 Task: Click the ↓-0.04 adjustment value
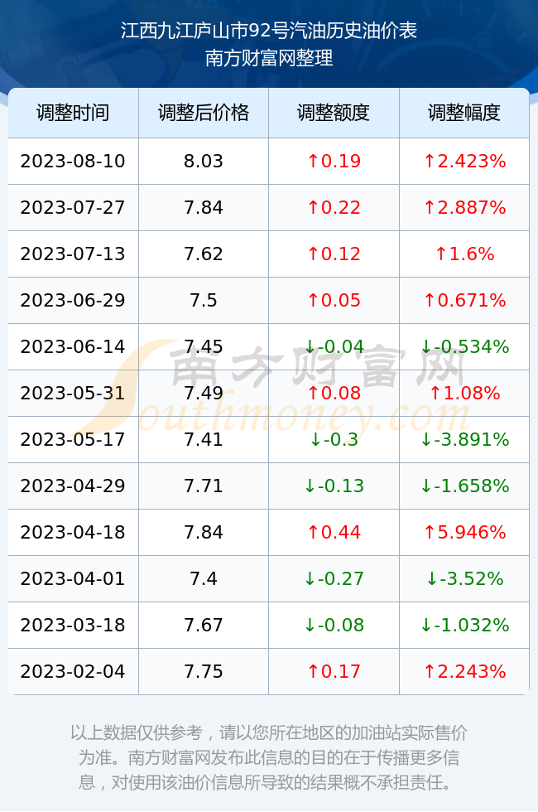[334, 346]
